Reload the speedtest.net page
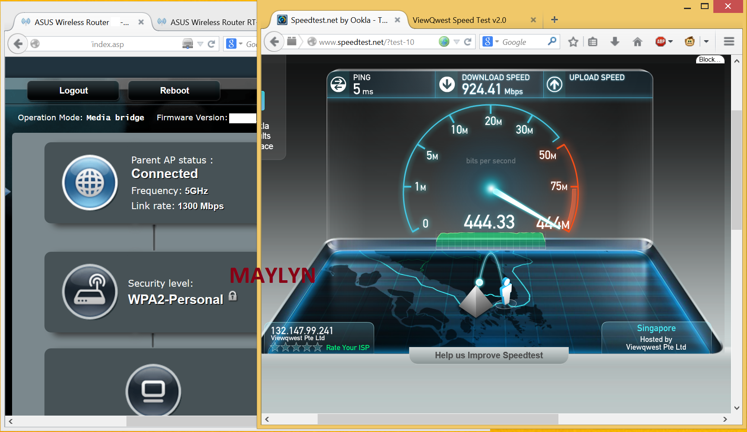The height and width of the screenshot is (432, 747). click(468, 42)
